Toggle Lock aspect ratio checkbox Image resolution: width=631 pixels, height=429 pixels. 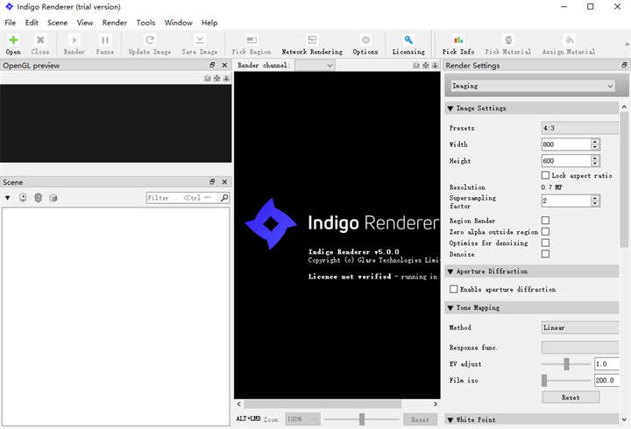pyautogui.click(x=545, y=175)
